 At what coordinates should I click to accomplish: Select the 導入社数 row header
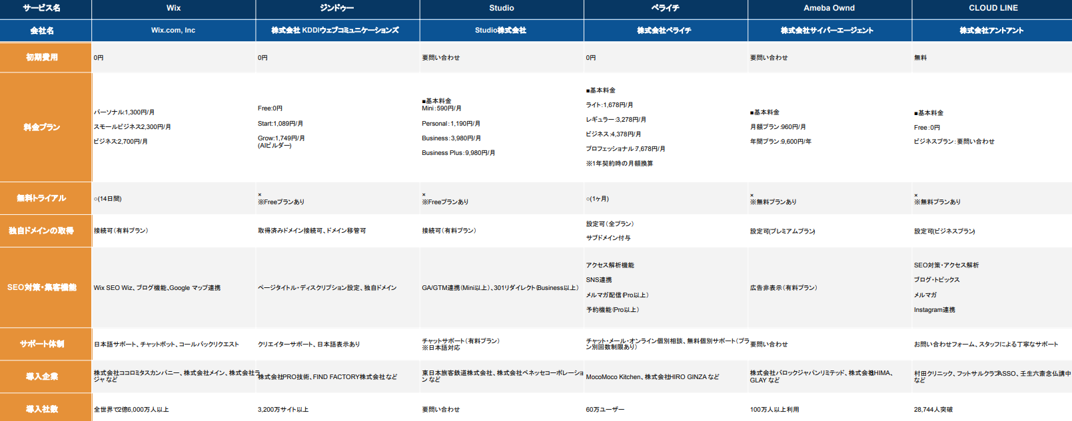(x=43, y=409)
